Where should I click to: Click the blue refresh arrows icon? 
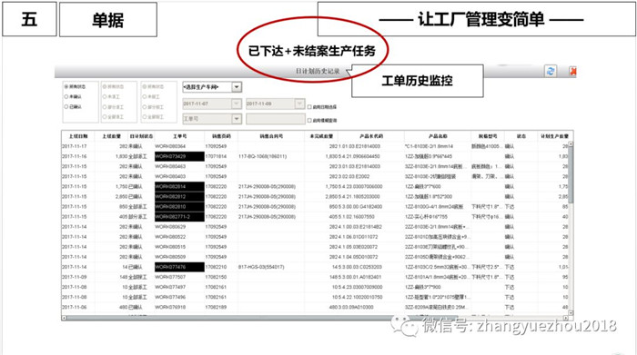551,71
